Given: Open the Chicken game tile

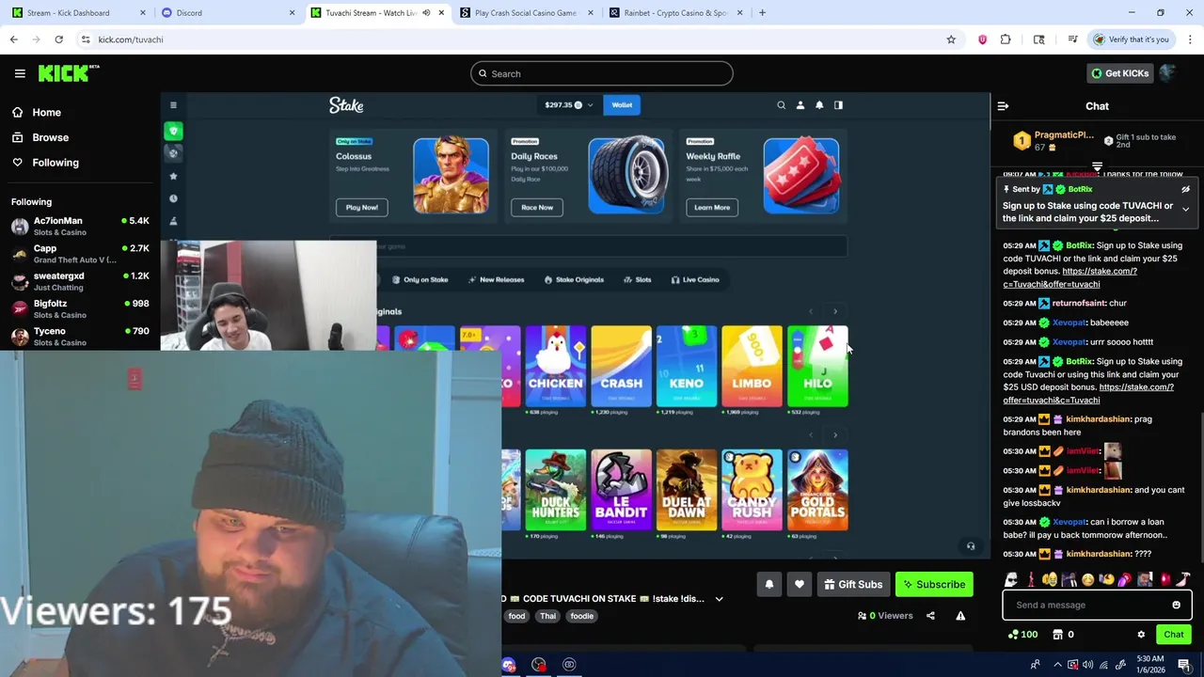Looking at the screenshot, I should [555, 367].
